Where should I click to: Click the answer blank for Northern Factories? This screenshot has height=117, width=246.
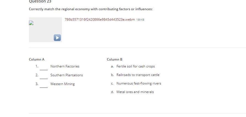tap(44, 67)
